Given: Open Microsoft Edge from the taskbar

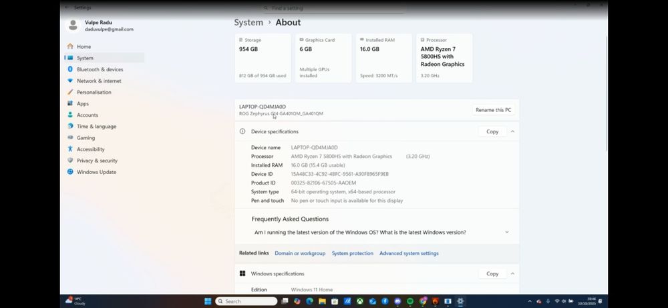Looking at the screenshot, I should point(310,301).
